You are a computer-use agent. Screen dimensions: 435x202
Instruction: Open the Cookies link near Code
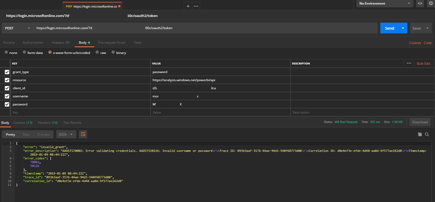pyautogui.click(x=415, y=43)
